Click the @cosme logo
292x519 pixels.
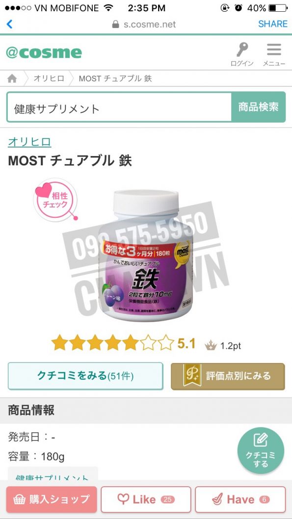(44, 53)
